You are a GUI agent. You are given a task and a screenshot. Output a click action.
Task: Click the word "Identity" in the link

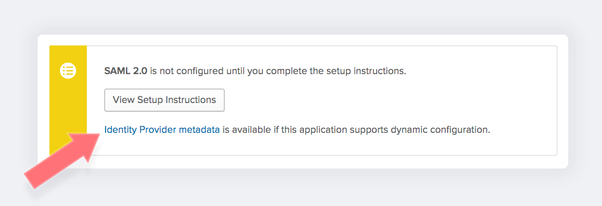[120, 129]
